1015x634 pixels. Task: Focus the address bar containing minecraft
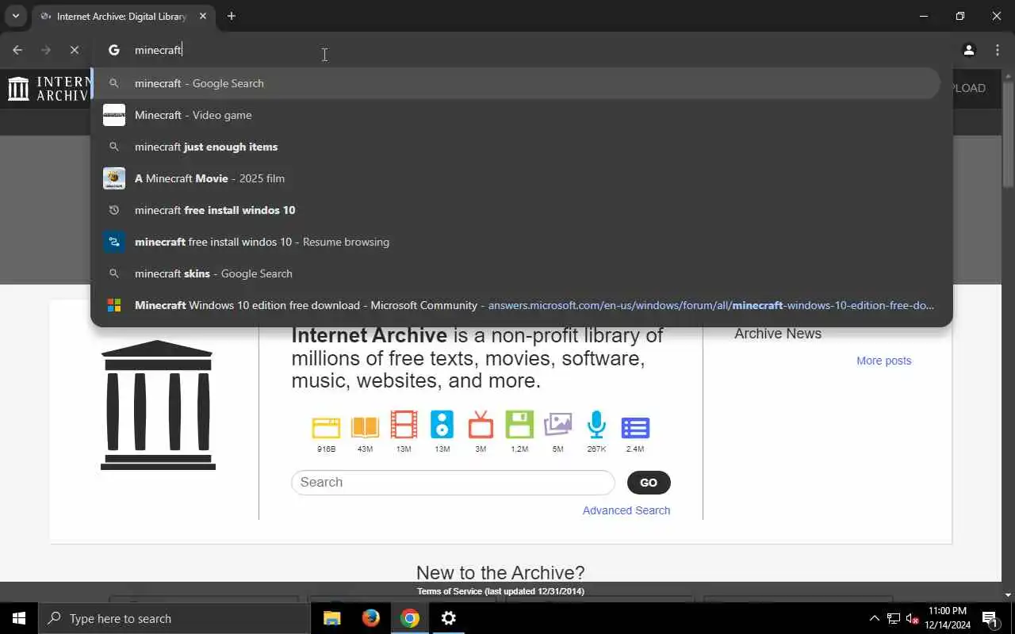[x=523, y=50]
